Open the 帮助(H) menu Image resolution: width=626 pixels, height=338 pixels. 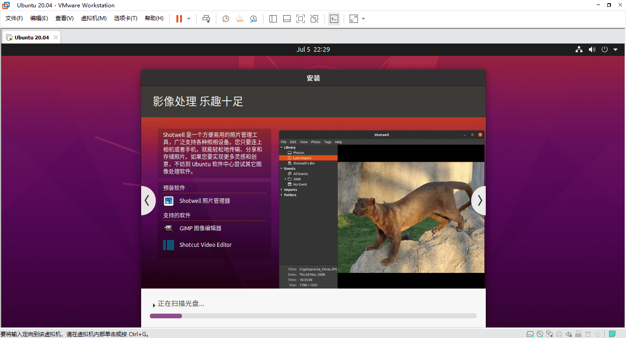(154, 18)
